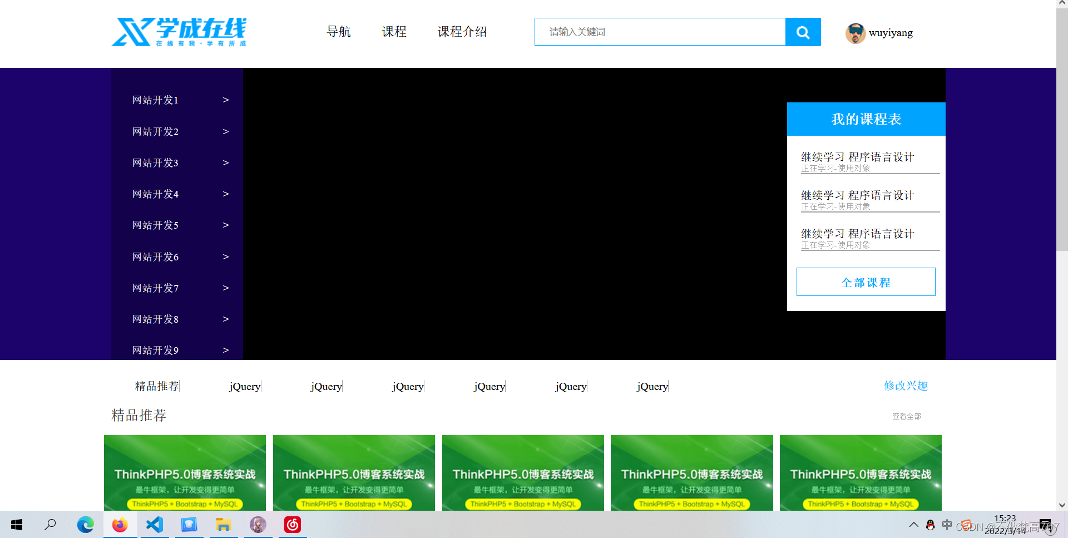Click the 修改兴趣 link
Screen dimensions: 1068x538
click(906, 386)
